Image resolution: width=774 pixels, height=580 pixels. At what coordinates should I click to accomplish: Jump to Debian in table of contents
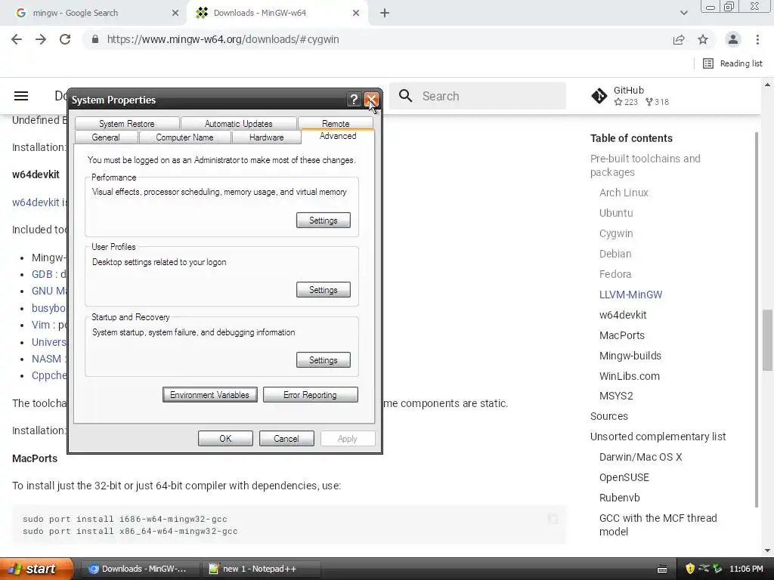615,254
